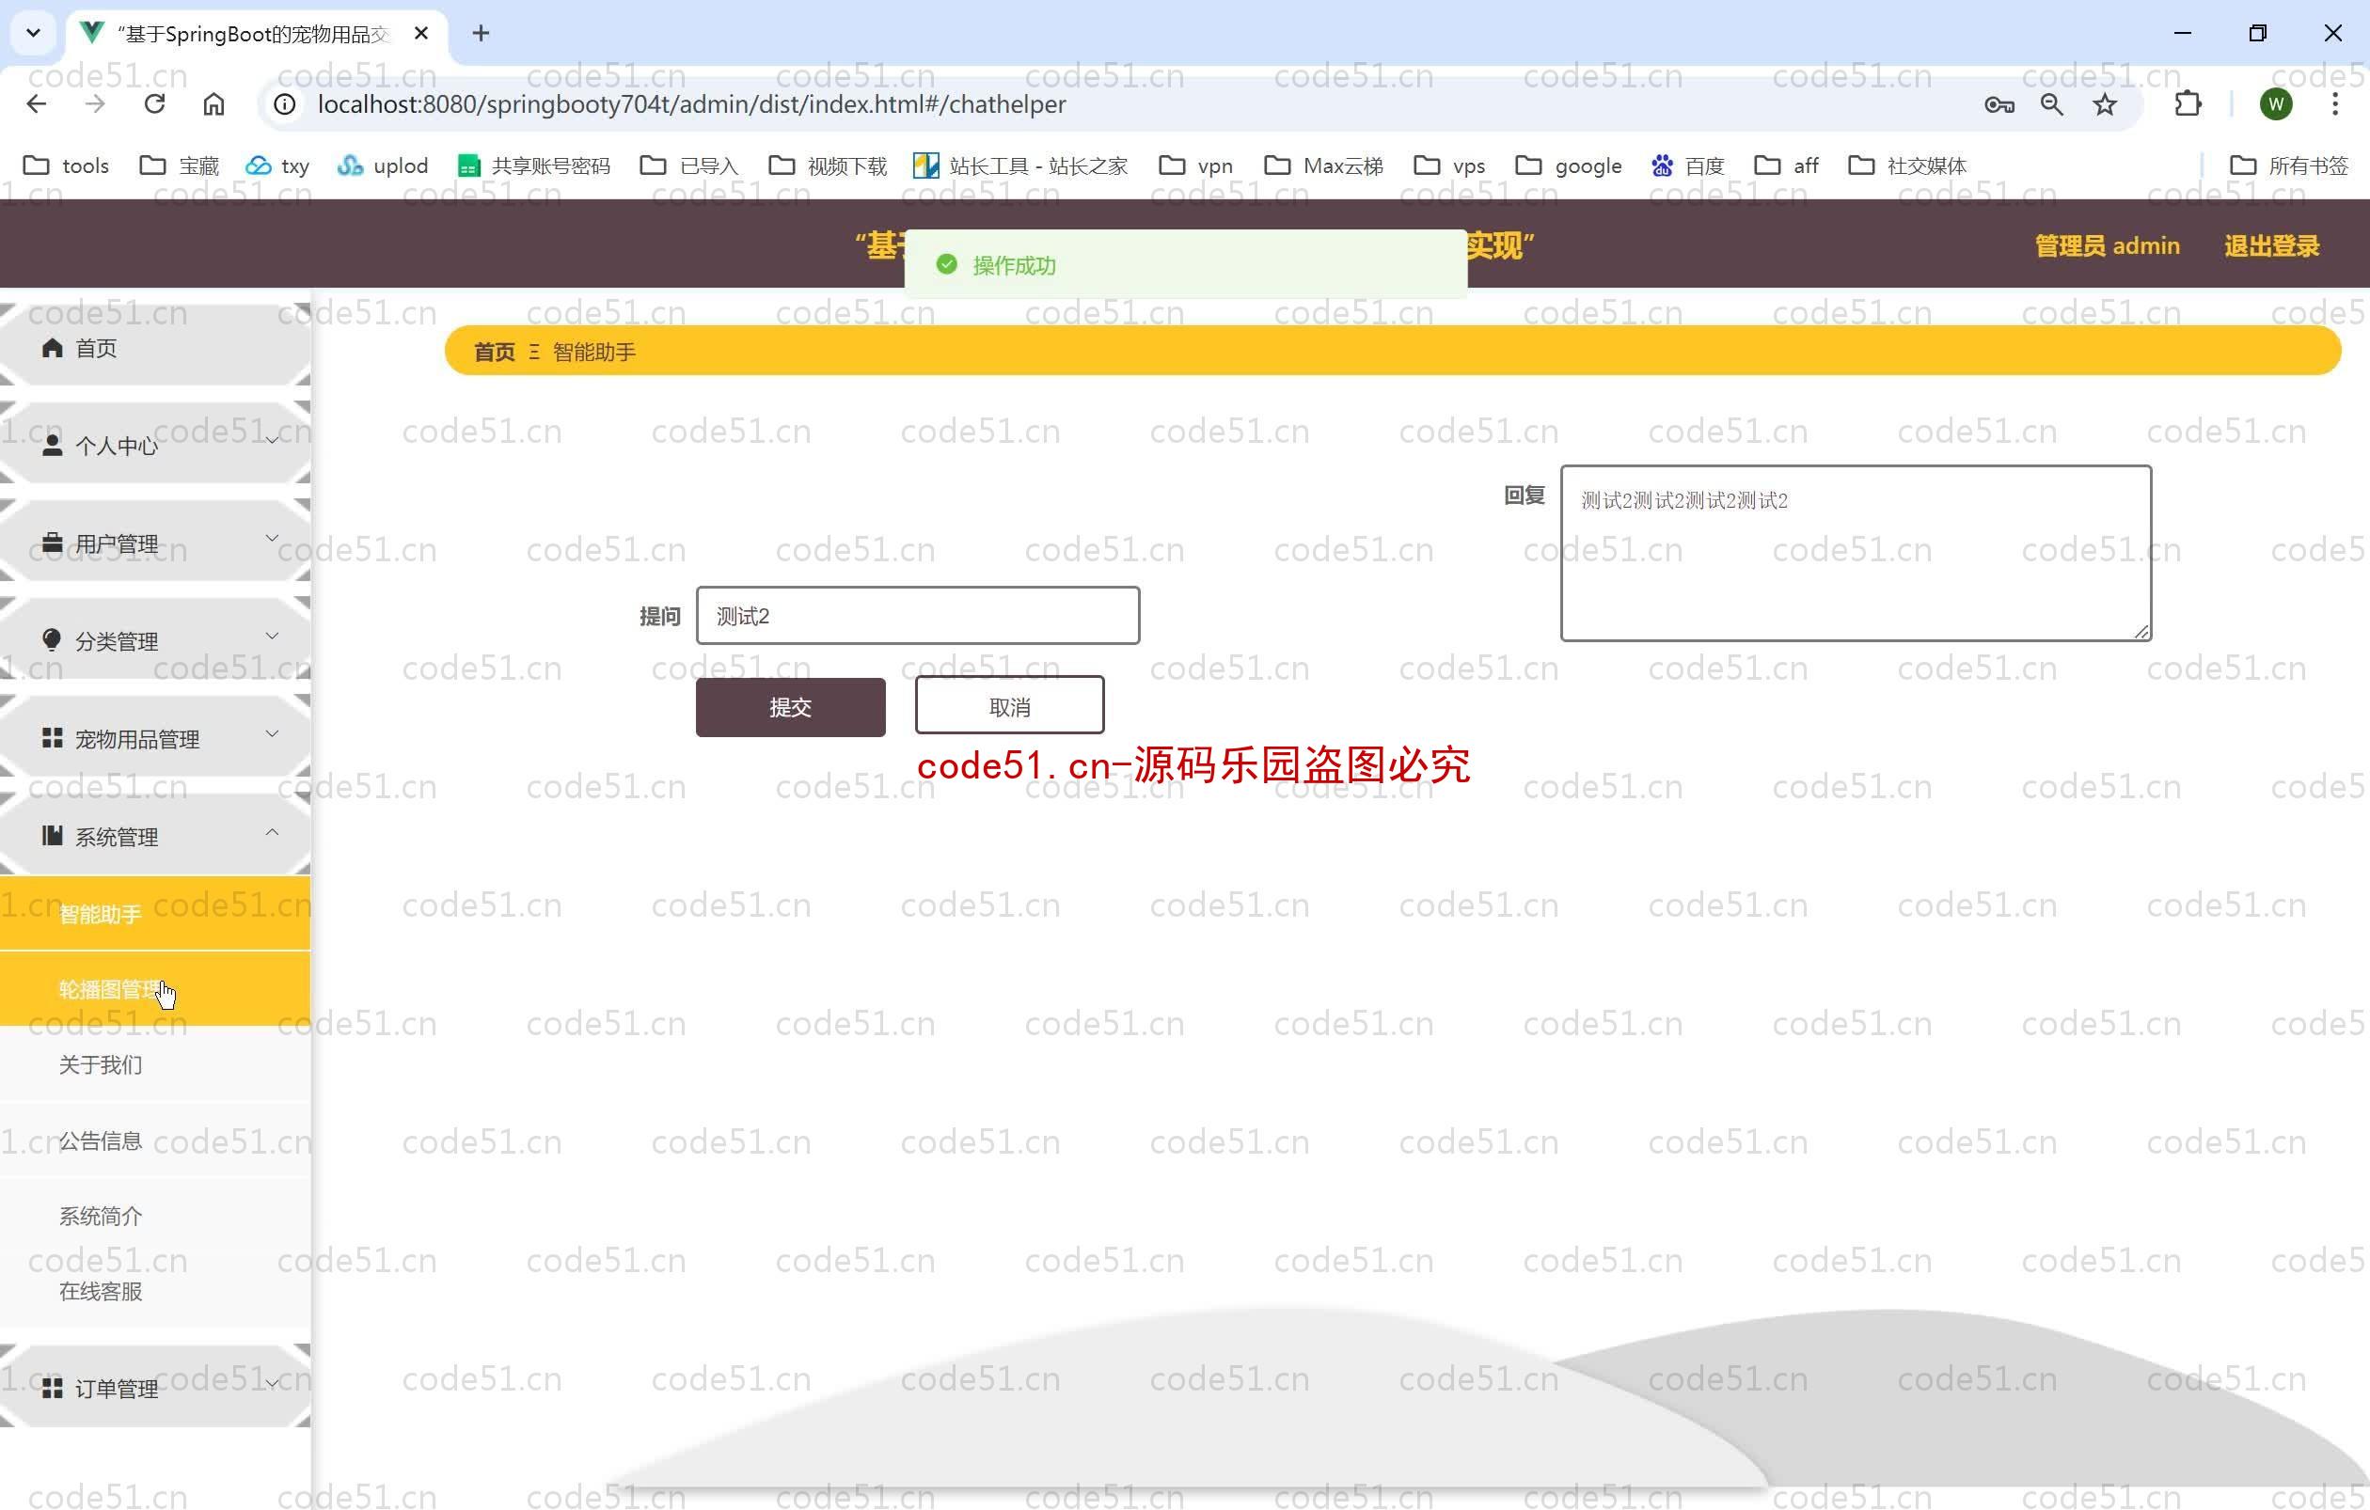Screen dimensions: 2370x1510
Task: Open the tab search dropdown arrow
Action: [34, 34]
